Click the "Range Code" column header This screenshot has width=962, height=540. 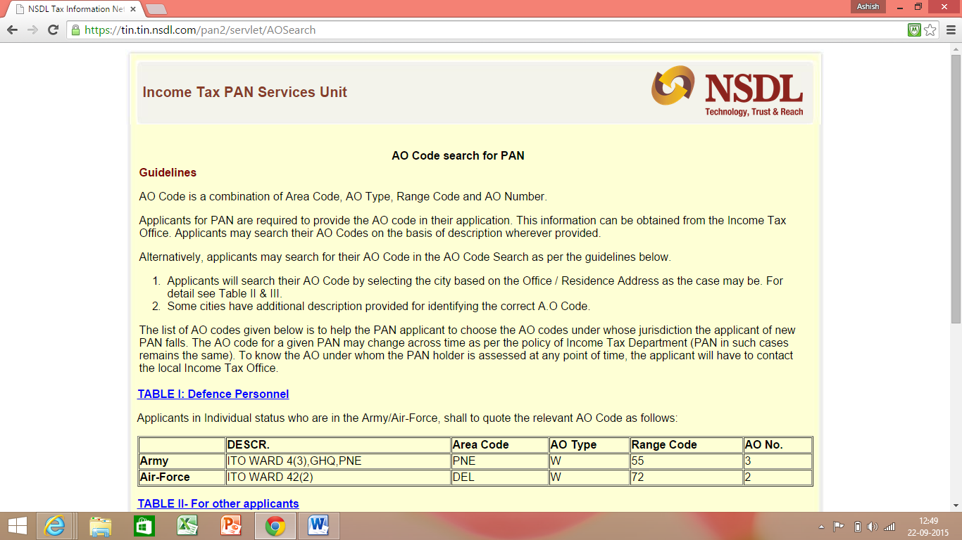[687, 445]
